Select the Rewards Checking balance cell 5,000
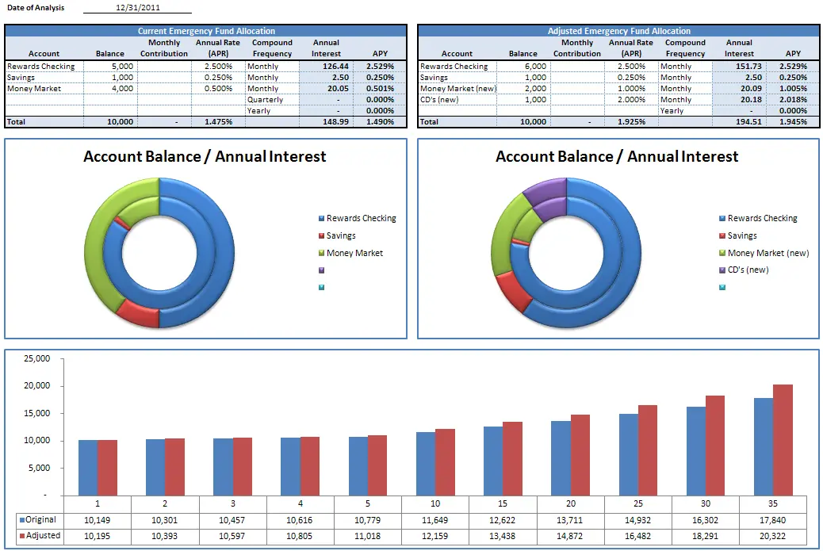This screenshot has height=551, width=823. [110, 66]
